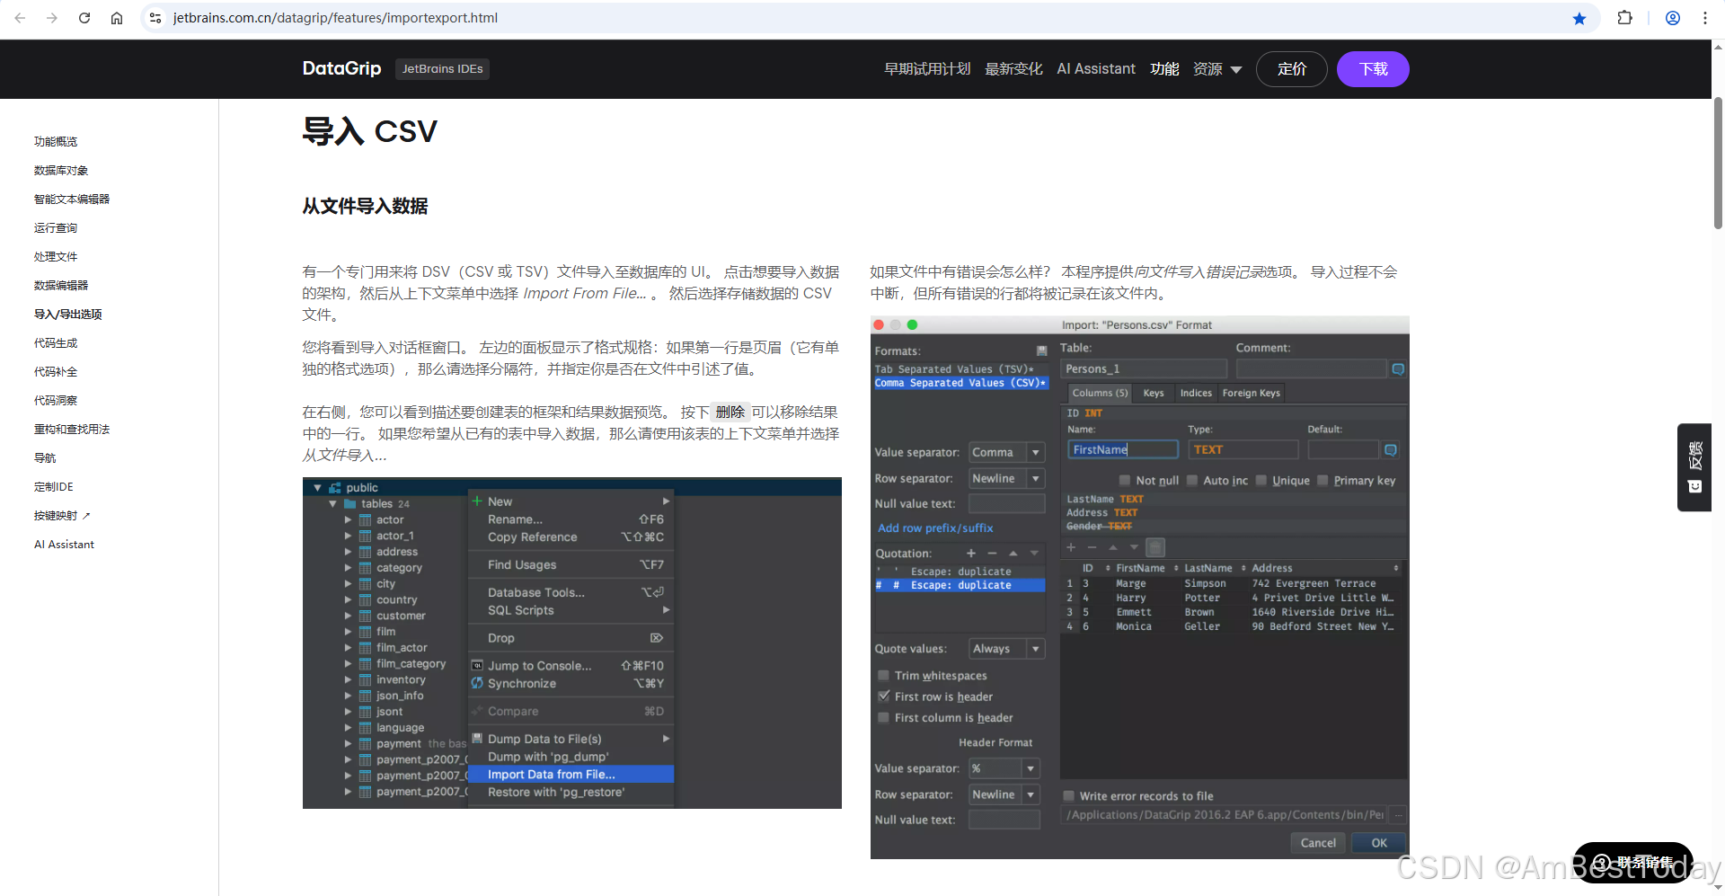Click the browser forward arrow
Screen dimensions: 1725x896
click(52, 18)
